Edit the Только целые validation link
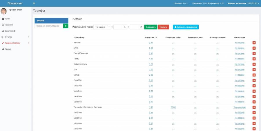The width and height of the screenshot is (261, 131). tap(240, 107)
